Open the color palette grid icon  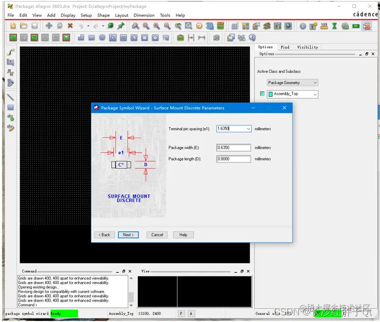pos(246,26)
